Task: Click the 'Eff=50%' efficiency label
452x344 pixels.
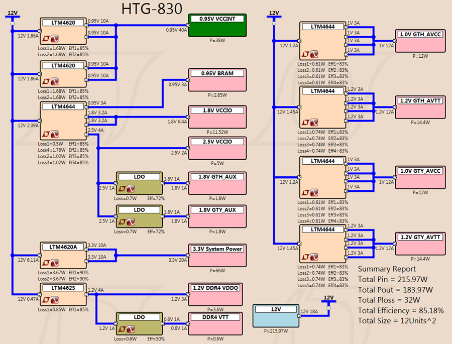Action: click(156, 339)
